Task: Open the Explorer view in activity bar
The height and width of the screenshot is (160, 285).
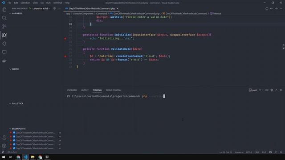Action: coord(4,9)
